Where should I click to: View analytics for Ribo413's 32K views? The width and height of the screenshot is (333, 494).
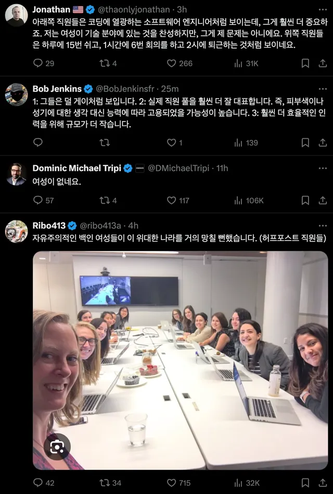[x=239, y=483]
